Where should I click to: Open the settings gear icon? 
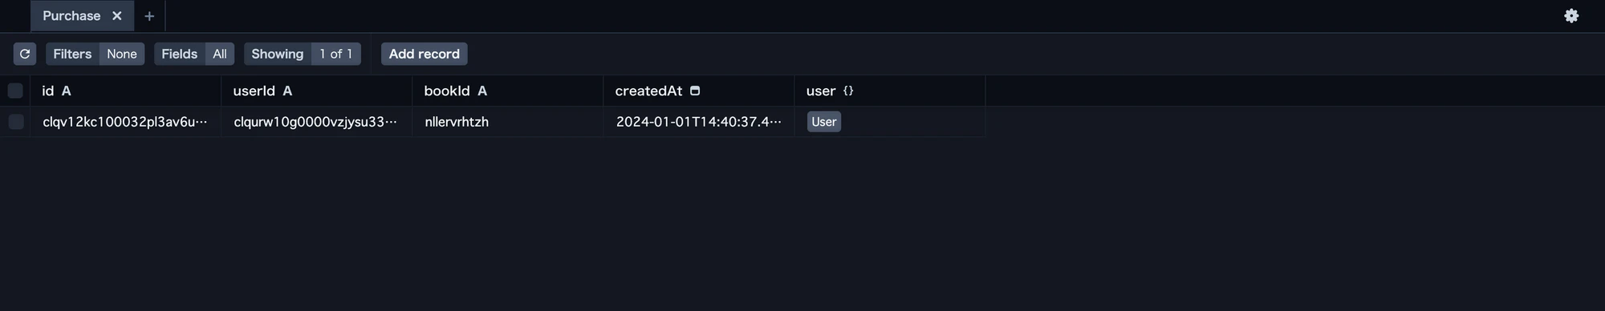point(1571,16)
